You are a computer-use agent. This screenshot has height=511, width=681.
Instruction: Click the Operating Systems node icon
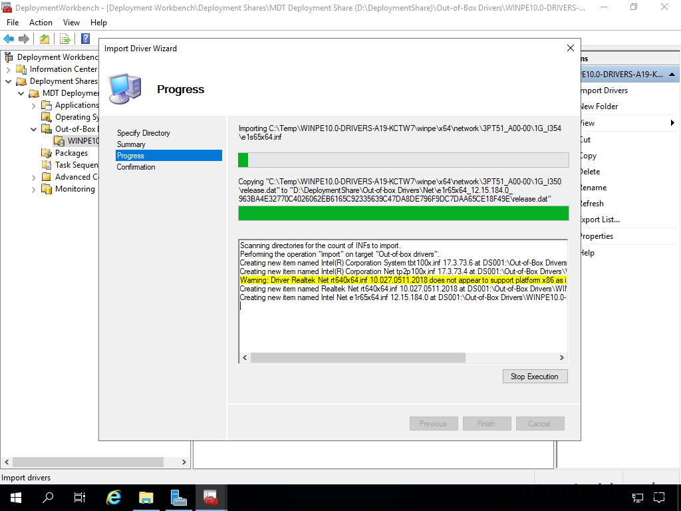coord(47,117)
